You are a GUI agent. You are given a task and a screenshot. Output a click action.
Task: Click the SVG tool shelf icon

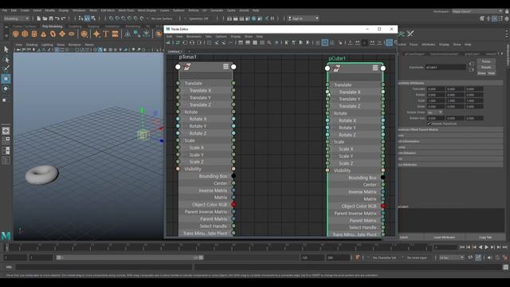tap(115, 33)
